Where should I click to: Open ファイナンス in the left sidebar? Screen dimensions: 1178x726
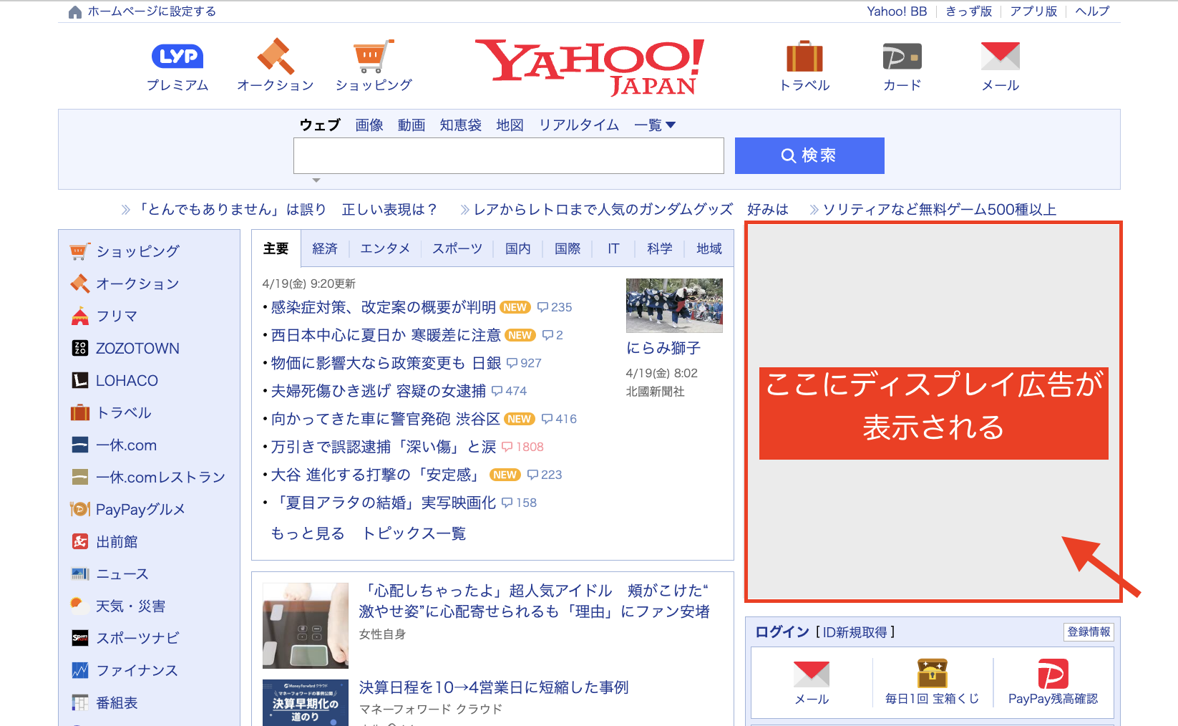click(x=137, y=670)
